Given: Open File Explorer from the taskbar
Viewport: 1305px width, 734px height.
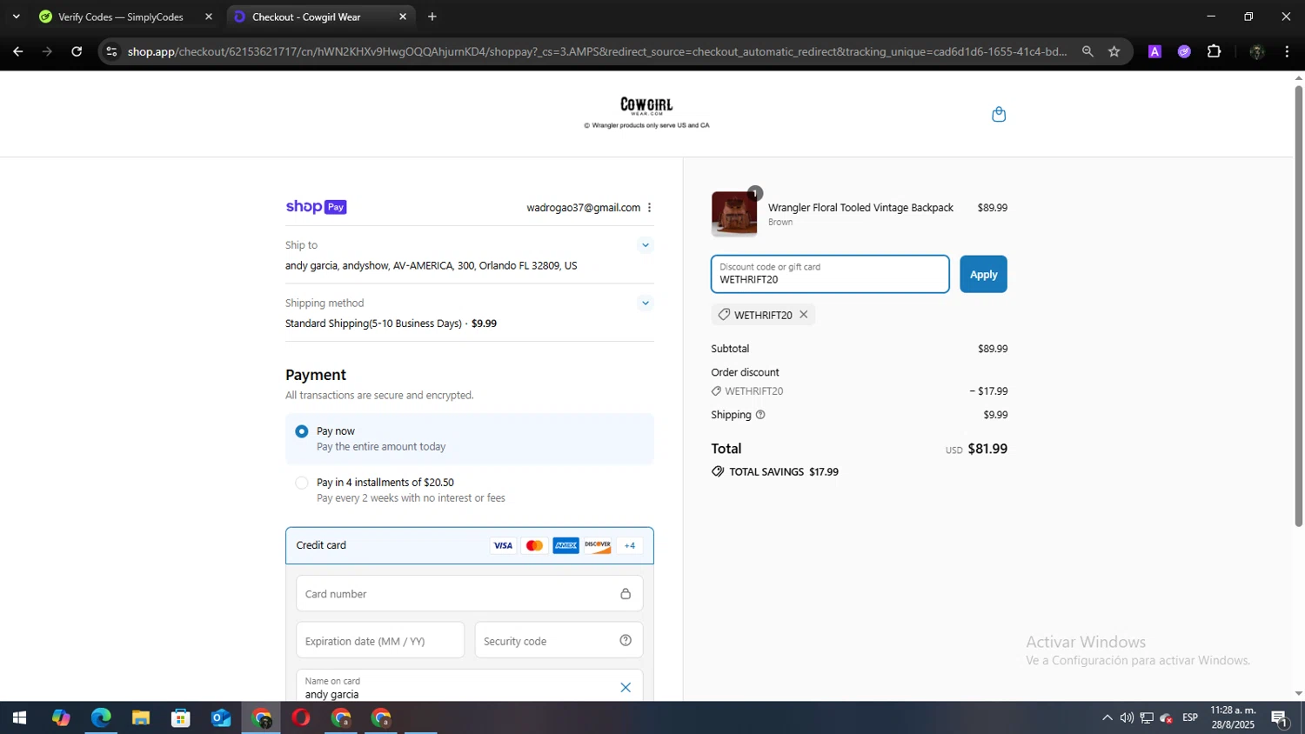Looking at the screenshot, I should 141,718.
